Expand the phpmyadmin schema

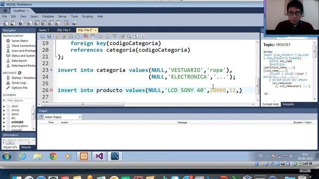(x=4, y=126)
